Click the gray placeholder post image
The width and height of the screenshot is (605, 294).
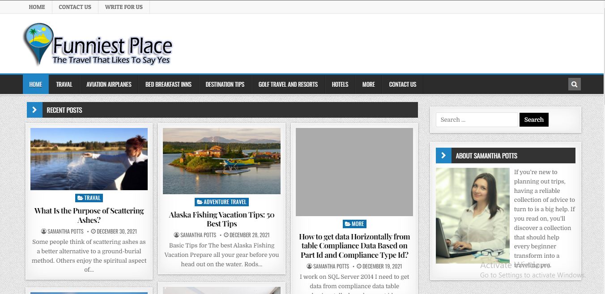[x=354, y=172]
